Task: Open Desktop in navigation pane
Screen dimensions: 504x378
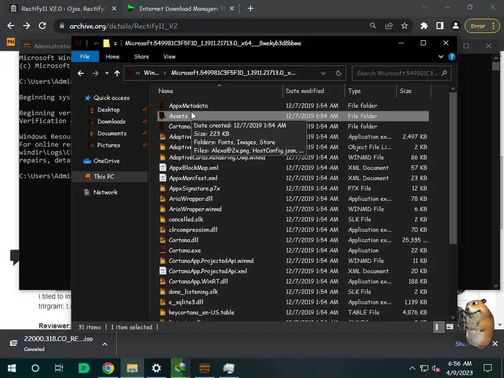Action: (108, 110)
